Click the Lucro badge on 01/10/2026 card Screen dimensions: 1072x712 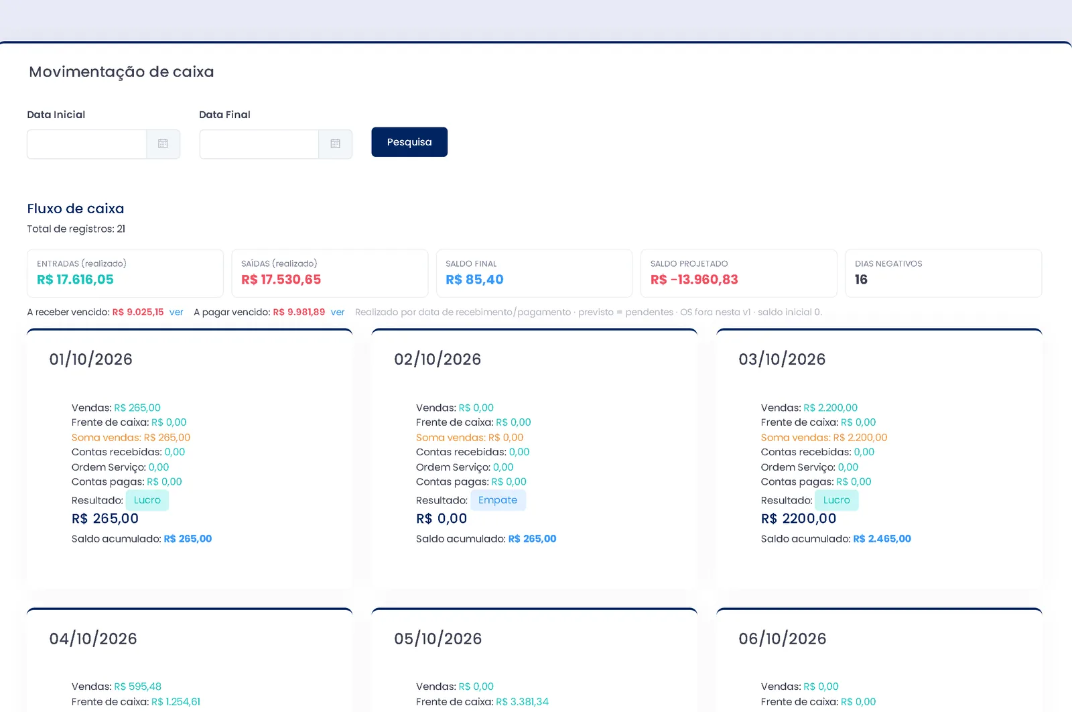(x=147, y=500)
